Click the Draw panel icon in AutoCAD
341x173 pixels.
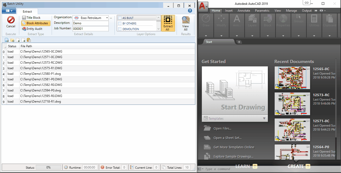click(x=206, y=18)
